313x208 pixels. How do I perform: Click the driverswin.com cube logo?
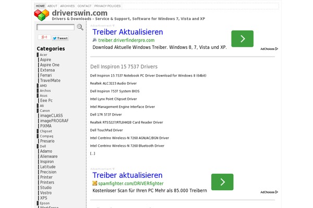coord(42,15)
